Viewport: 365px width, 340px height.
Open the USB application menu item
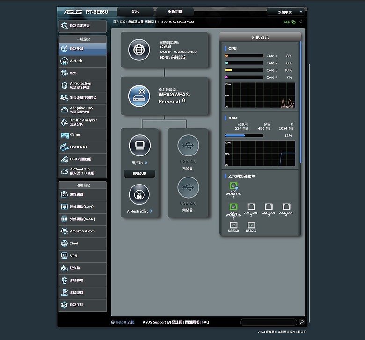coord(83,159)
